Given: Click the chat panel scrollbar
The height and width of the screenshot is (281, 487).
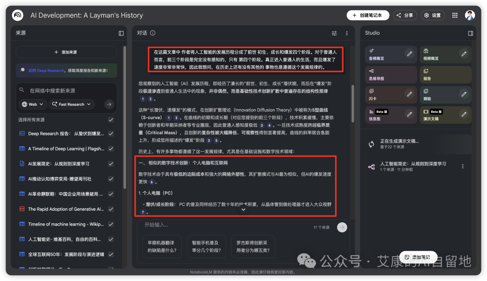Looking at the screenshot, I should [x=353, y=104].
